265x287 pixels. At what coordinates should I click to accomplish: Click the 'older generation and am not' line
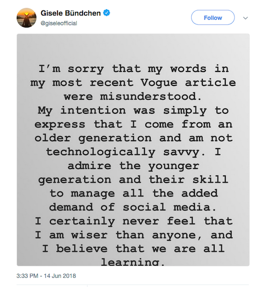tap(133, 138)
